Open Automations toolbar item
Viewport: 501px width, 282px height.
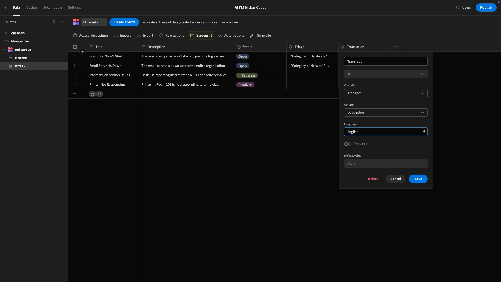tap(231, 36)
